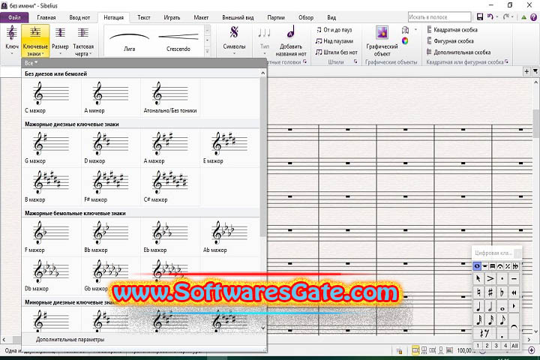Click the От и до пауз beam option
Viewport: 540px width, 360px height.
[334, 30]
